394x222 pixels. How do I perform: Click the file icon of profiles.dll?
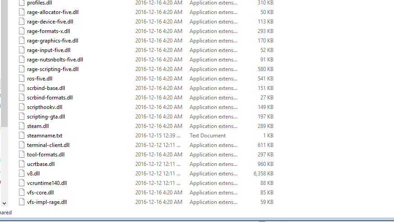click(x=22, y=3)
